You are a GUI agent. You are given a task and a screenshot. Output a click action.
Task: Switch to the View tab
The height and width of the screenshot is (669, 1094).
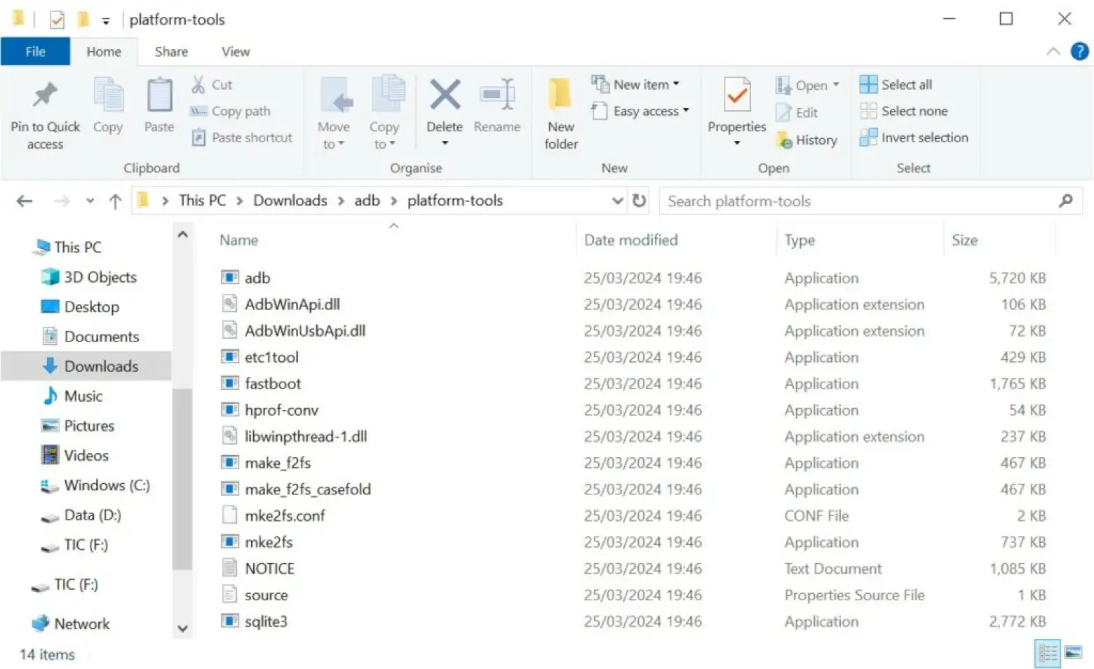point(236,51)
